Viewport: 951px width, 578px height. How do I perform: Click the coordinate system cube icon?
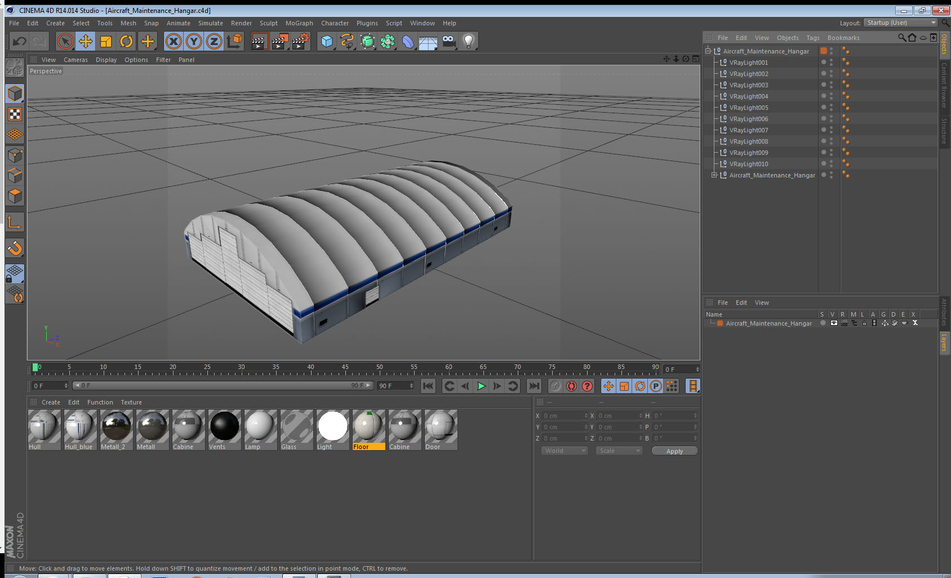coord(234,41)
